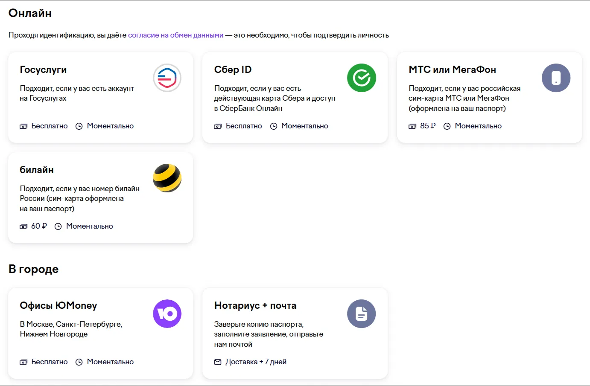Select the Сбер ID card title
Viewport: 590px width, 386px height.
click(x=233, y=70)
